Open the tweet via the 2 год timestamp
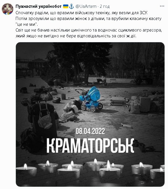 click(x=105, y=6)
